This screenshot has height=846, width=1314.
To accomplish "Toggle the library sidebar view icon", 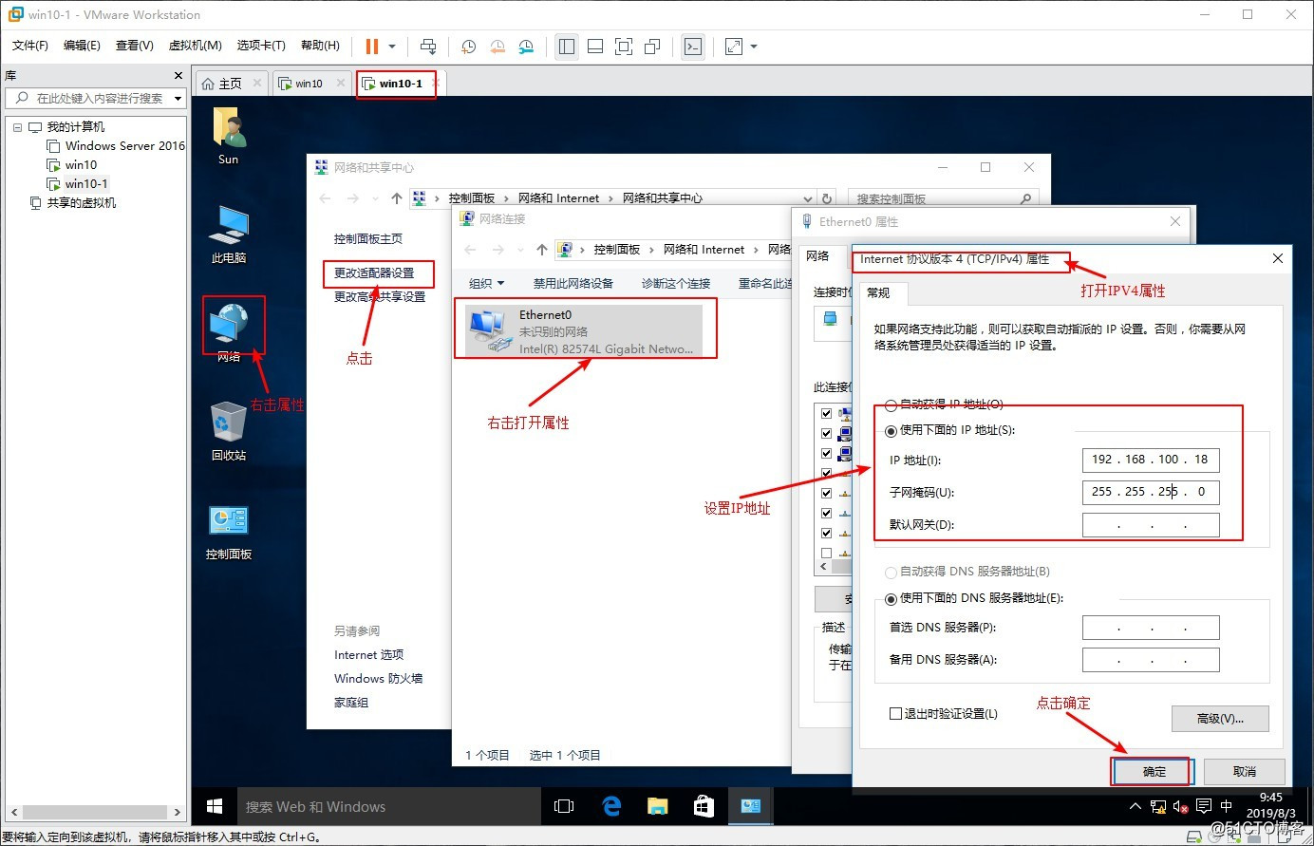I will pos(567,46).
